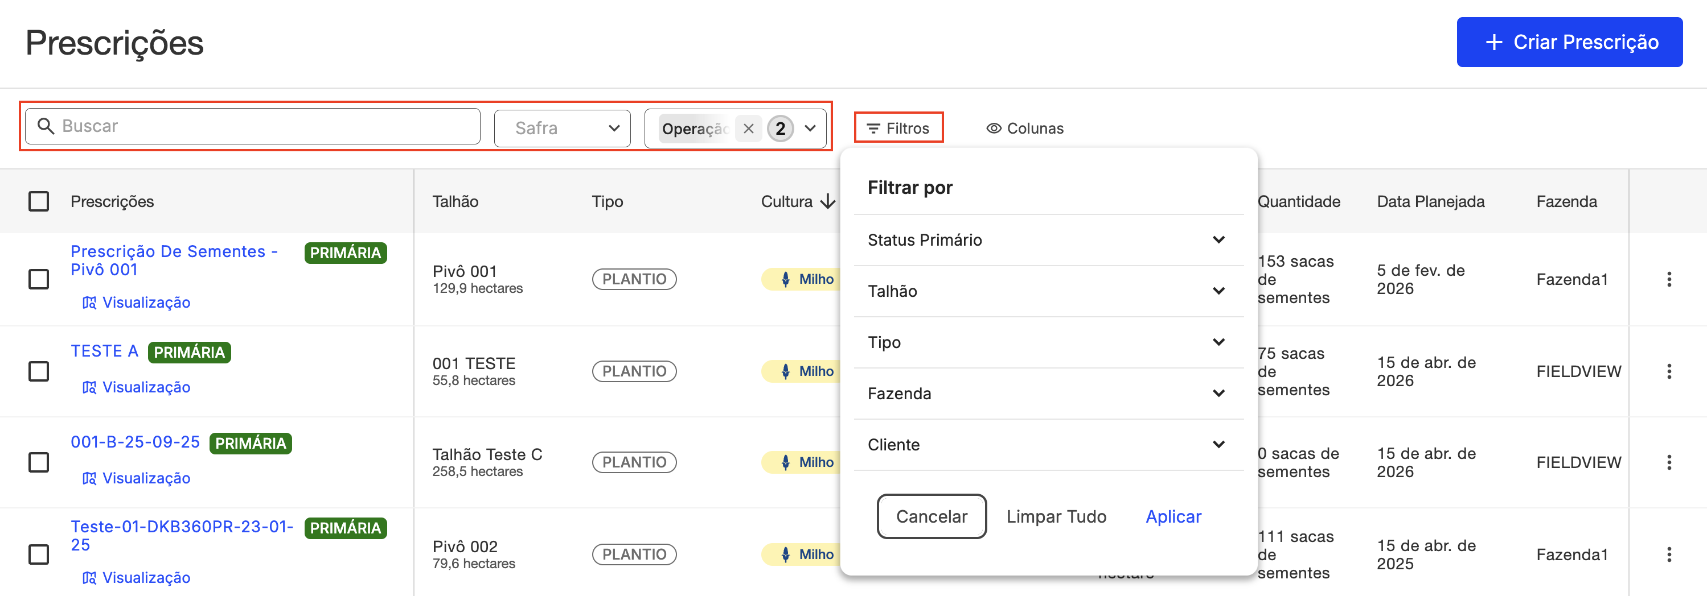Open the more options menu for Teste-01-DKB360PR row
1707x596 pixels.
point(1668,554)
